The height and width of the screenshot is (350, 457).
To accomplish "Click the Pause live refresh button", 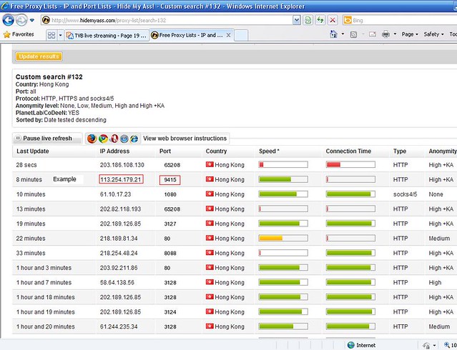I will coord(47,139).
